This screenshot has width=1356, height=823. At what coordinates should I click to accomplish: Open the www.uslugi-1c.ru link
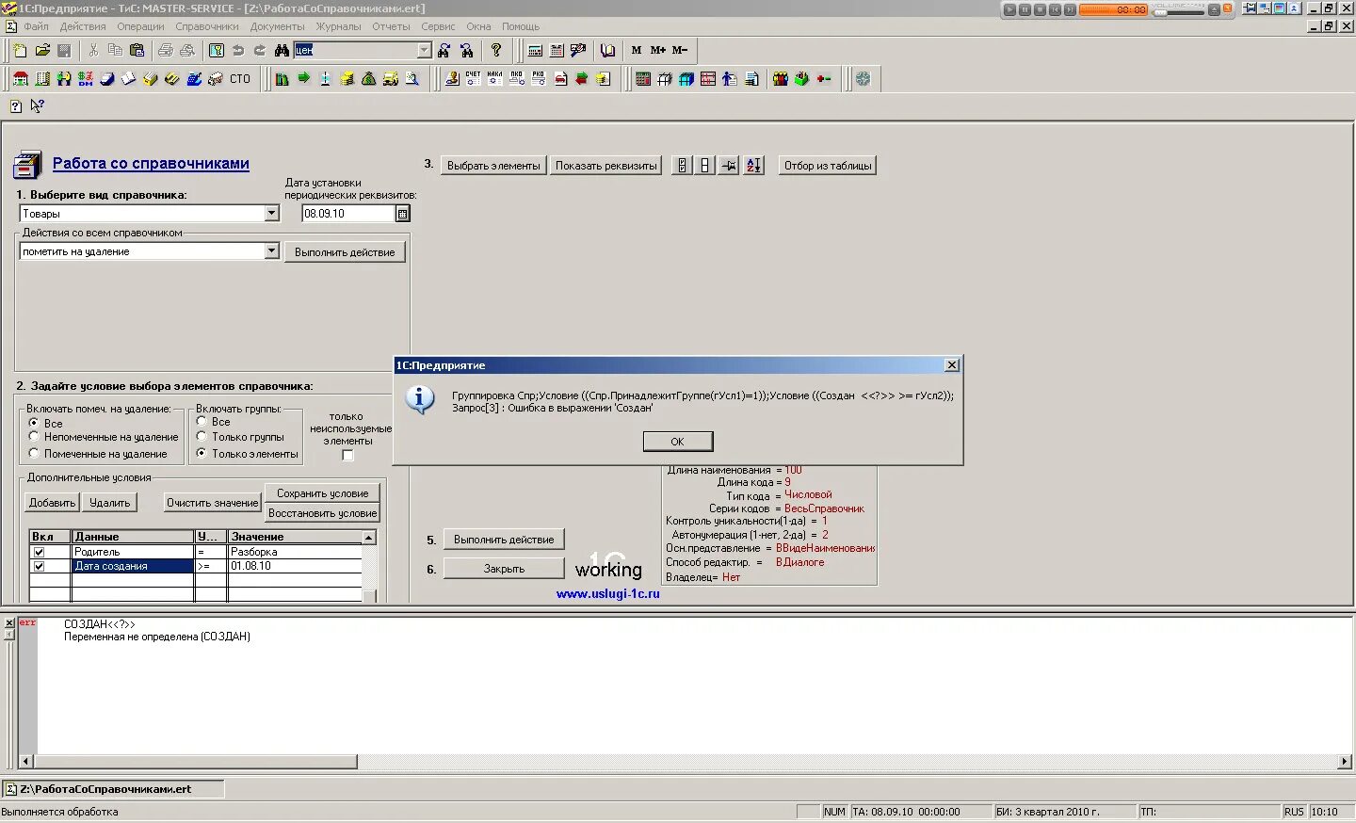point(607,594)
